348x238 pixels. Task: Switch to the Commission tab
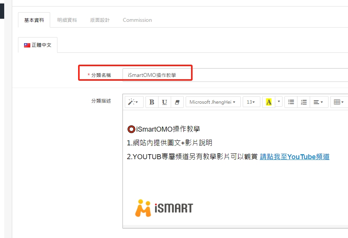point(137,20)
